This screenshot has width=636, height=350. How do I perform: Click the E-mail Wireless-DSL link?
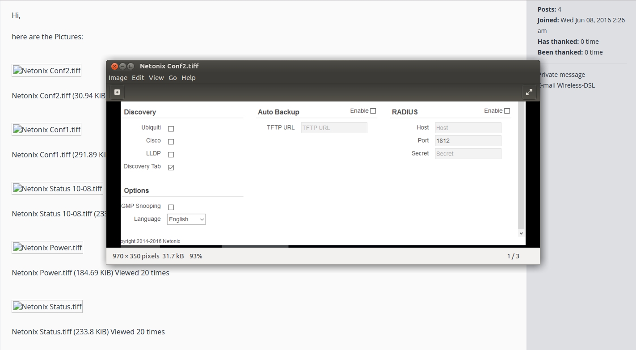568,85
